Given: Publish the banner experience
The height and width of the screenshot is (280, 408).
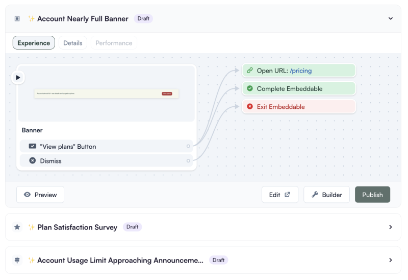Looking at the screenshot, I should pyautogui.click(x=372, y=195).
